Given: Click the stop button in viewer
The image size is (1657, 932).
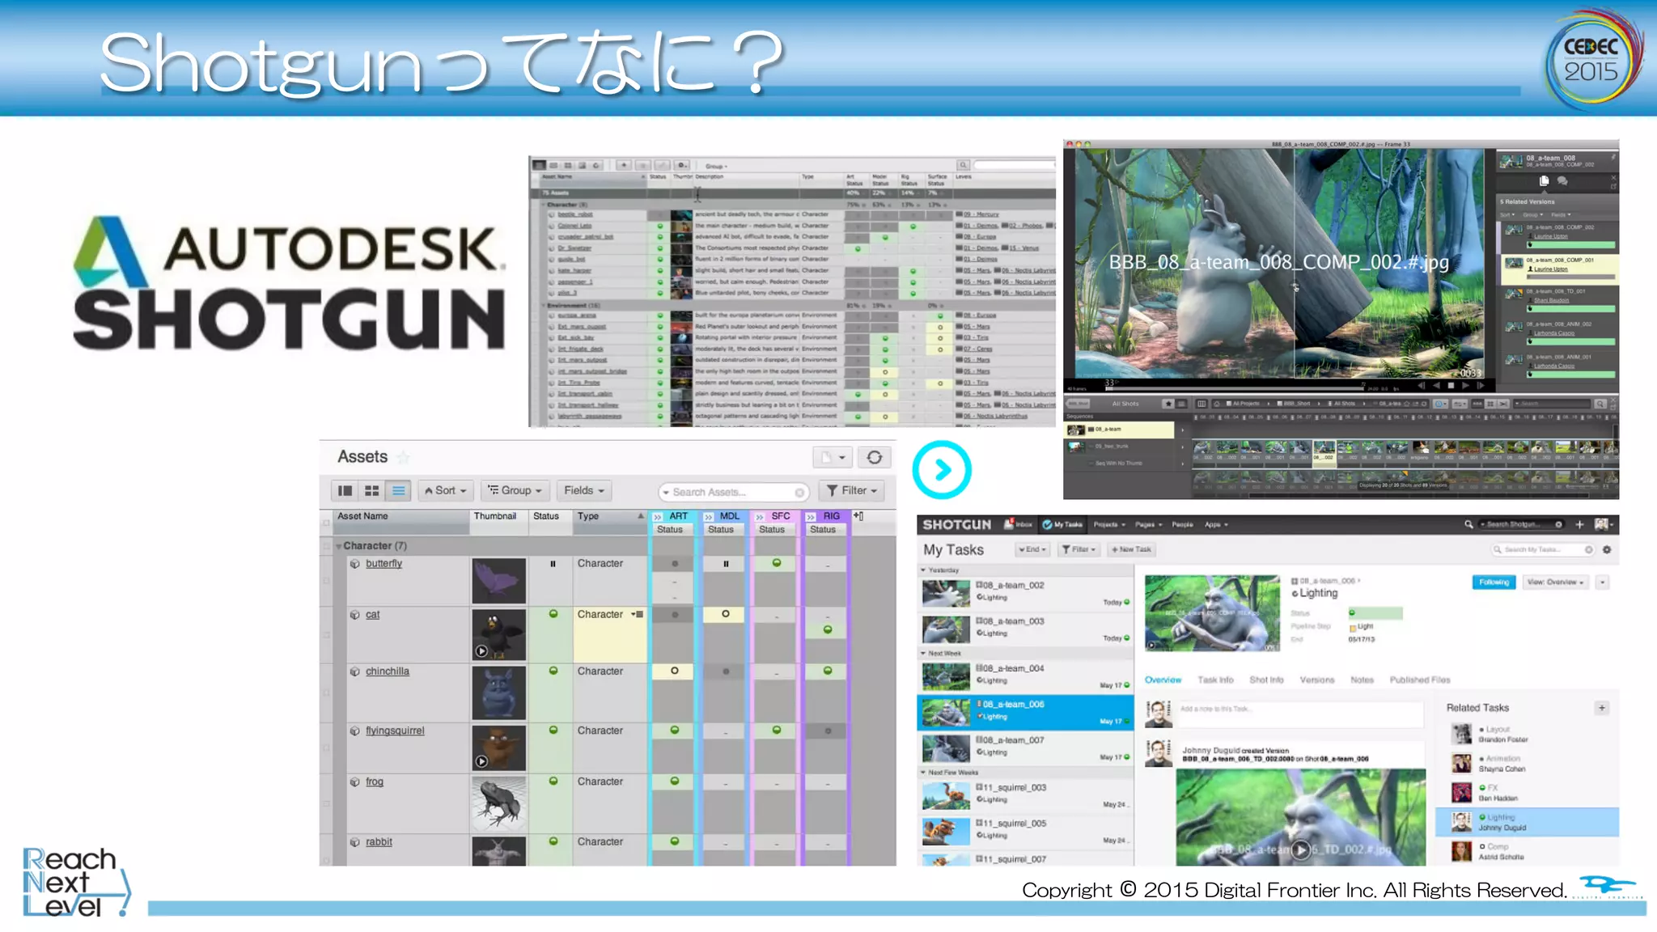Looking at the screenshot, I should [1451, 386].
